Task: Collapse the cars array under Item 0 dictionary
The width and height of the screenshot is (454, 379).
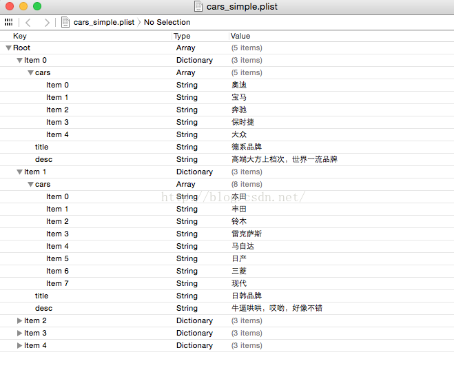Action: point(31,72)
